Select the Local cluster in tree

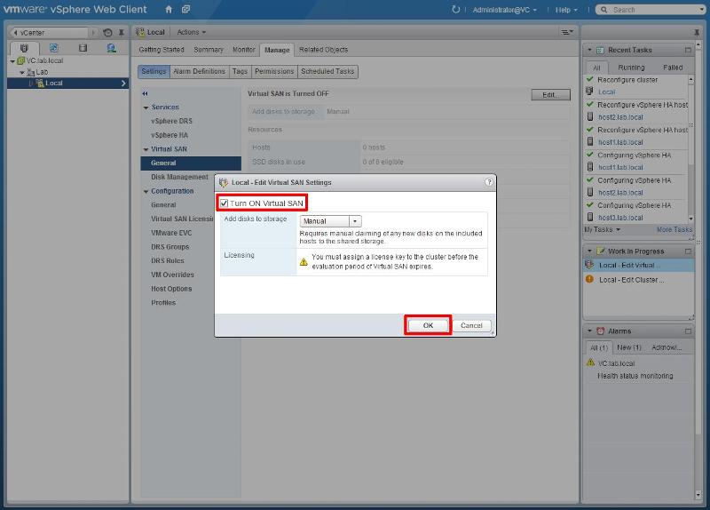coord(67,83)
